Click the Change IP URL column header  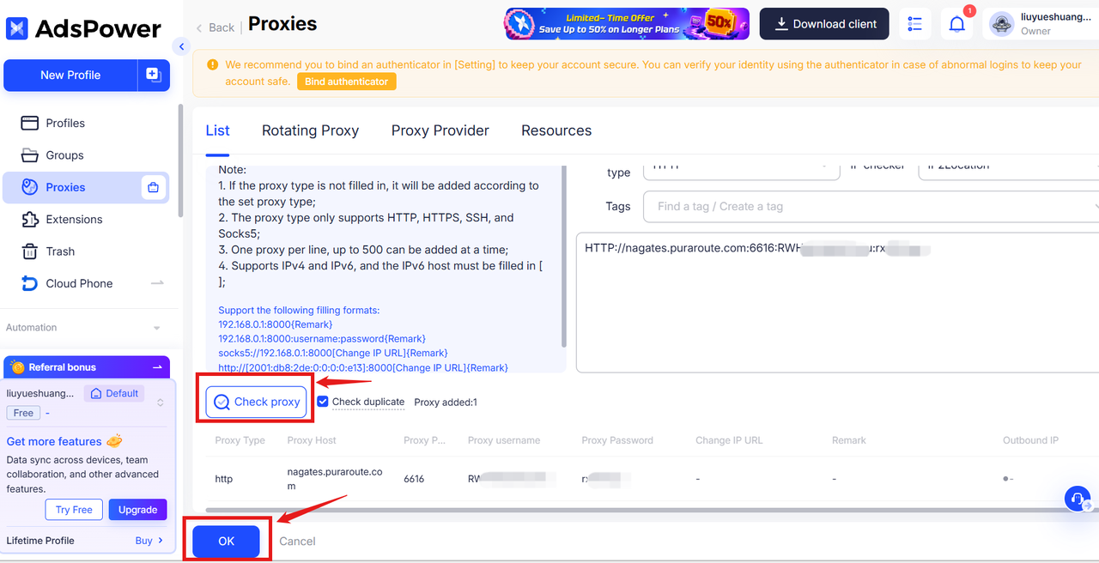(729, 440)
